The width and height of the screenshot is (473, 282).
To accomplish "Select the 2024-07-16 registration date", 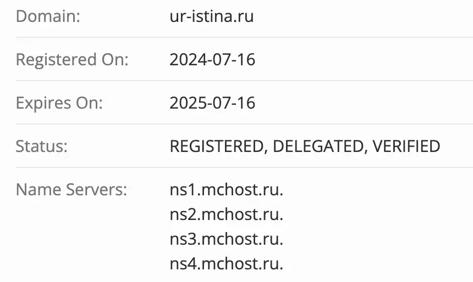I will point(212,59).
